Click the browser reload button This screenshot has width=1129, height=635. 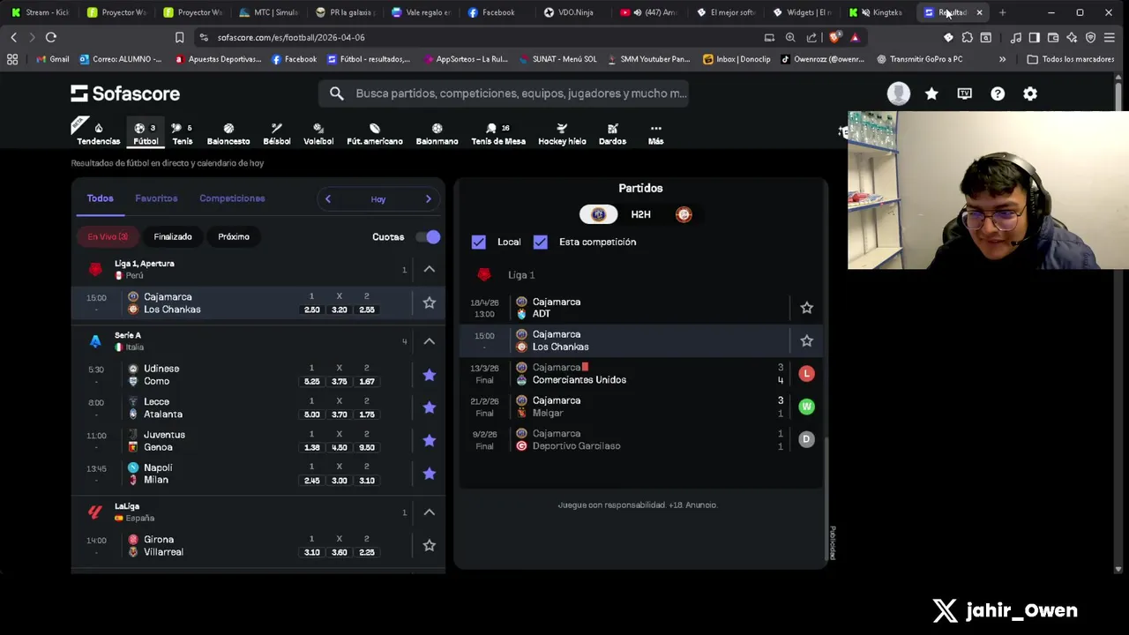[x=51, y=37]
